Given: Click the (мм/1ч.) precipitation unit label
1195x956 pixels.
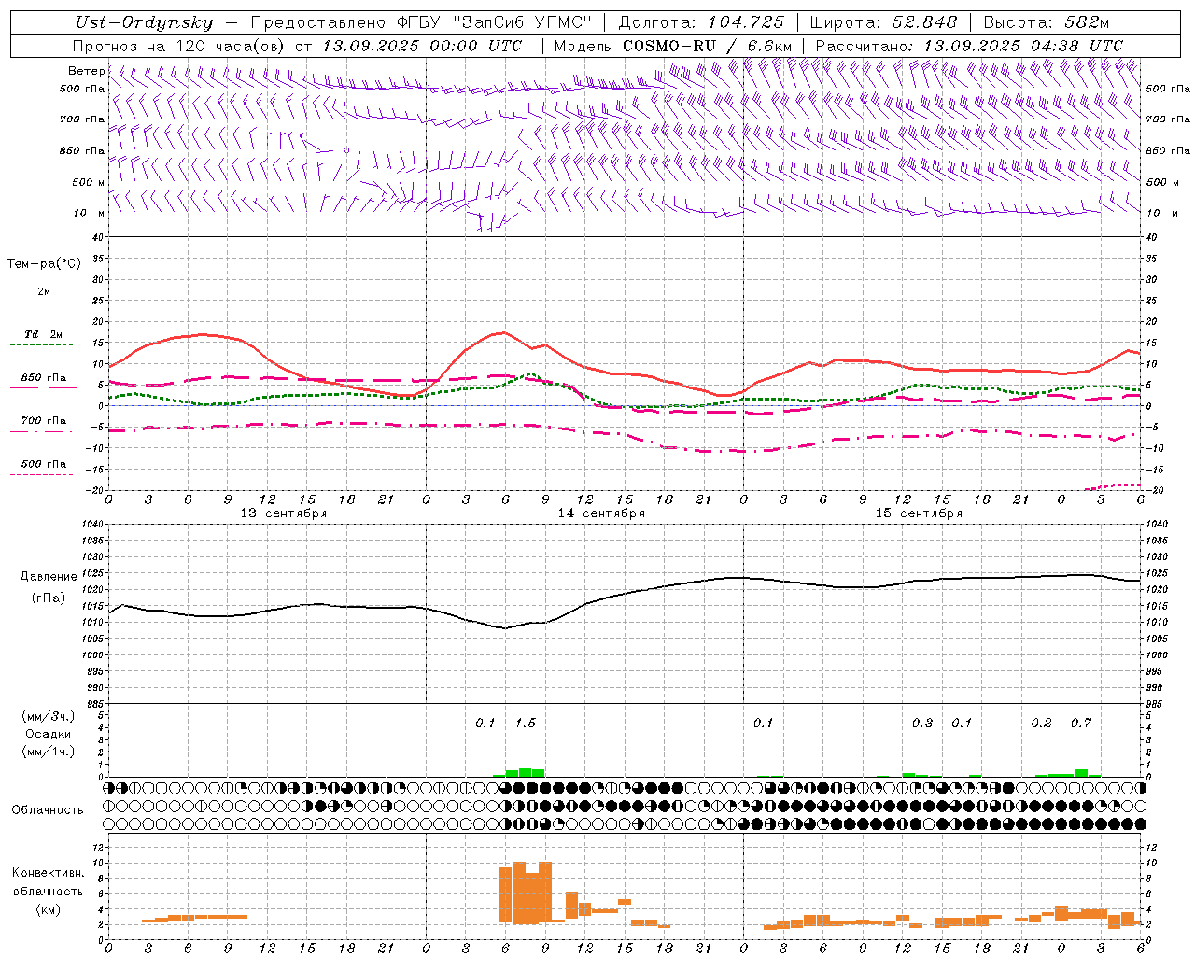Looking at the screenshot, I should pyautogui.click(x=49, y=752).
